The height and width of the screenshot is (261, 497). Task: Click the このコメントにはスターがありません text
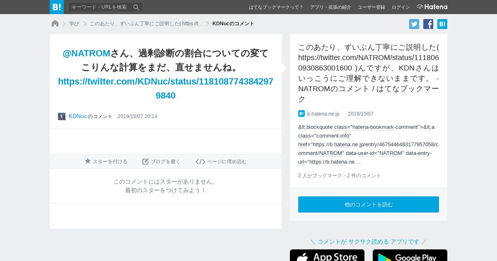pyautogui.click(x=166, y=181)
